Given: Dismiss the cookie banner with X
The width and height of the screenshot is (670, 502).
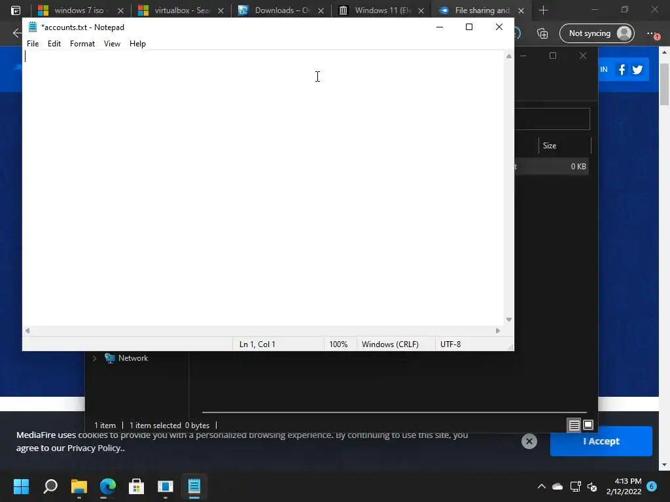Looking at the screenshot, I should click(529, 441).
